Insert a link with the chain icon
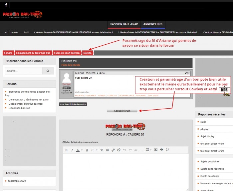 (113, 150)
